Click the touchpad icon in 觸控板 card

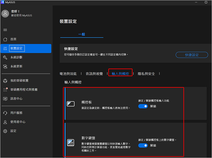click(71, 104)
